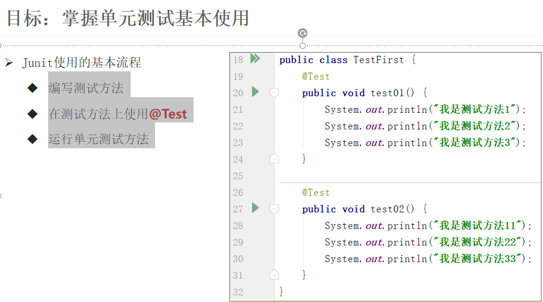Select the bullet text 运行单元测试方法
This screenshot has width=543, height=302.
tap(99, 139)
